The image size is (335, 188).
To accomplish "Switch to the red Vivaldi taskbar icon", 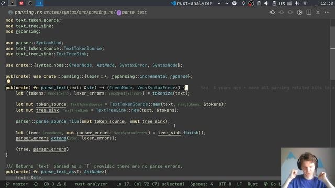I will 21,3.
